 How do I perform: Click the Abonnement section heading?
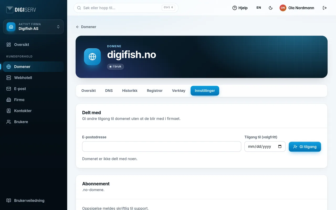tap(96, 184)
